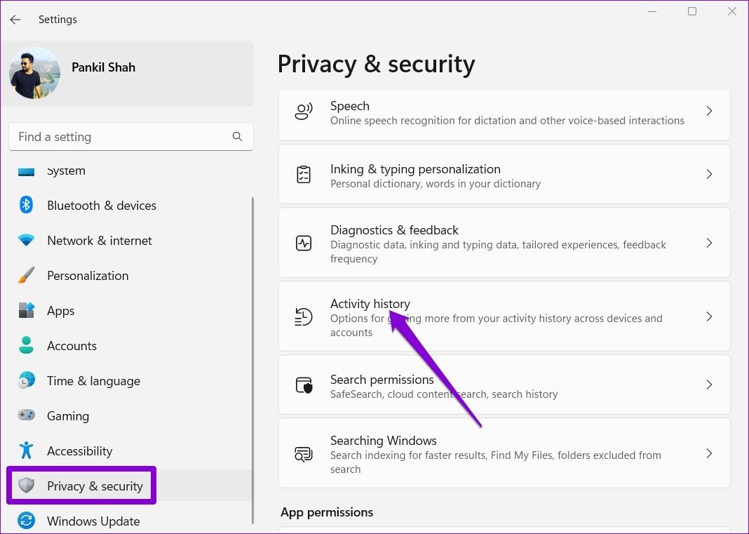This screenshot has height=534, width=749.
Task: Select Accounts from the sidebar
Action: tap(72, 346)
